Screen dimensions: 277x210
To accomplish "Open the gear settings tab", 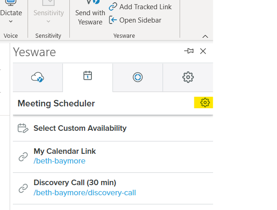I will [188, 77].
